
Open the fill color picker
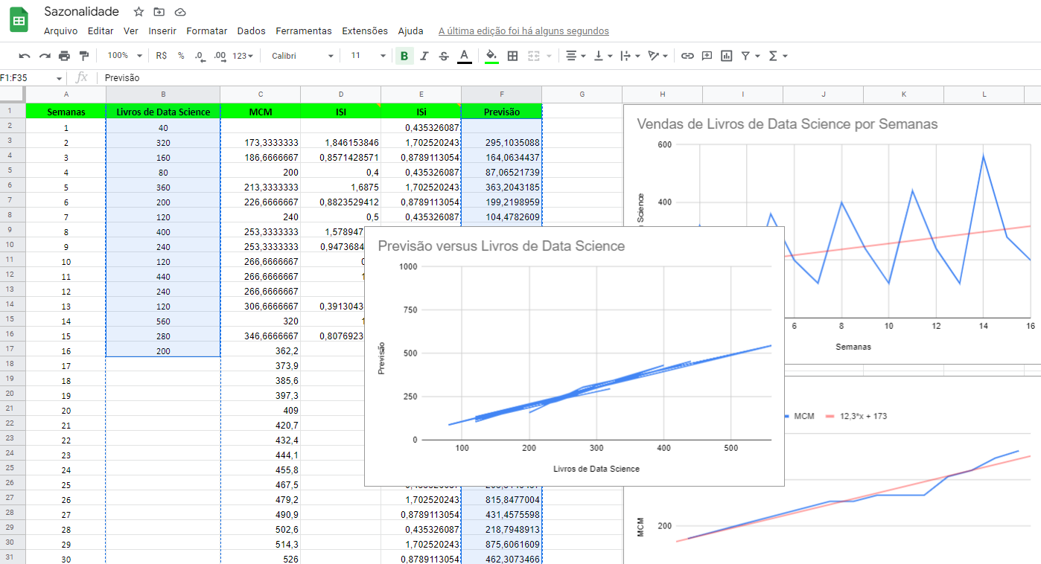491,56
